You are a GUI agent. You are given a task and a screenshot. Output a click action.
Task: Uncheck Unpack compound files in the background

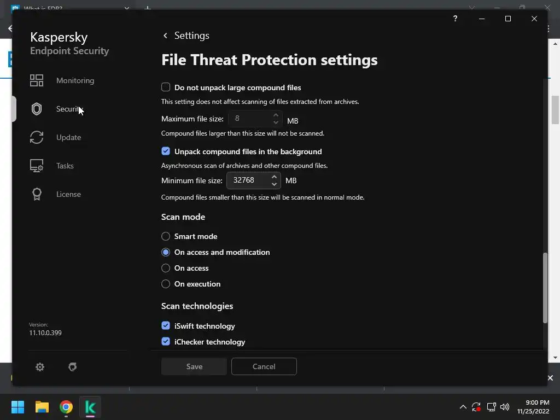pyautogui.click(x=166, y=151)
